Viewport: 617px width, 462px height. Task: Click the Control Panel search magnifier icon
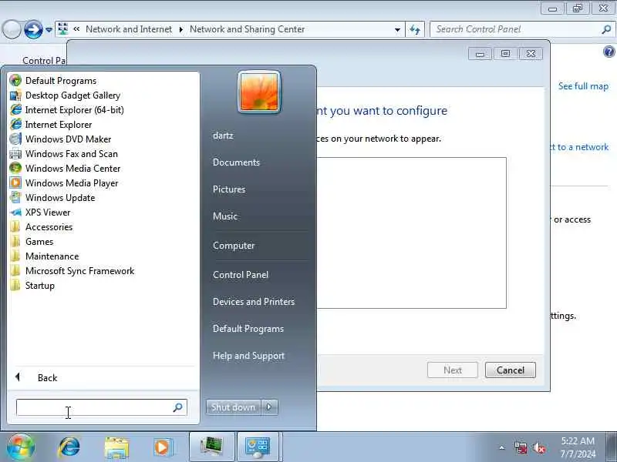pyautogui.click(x=606, y=29)
